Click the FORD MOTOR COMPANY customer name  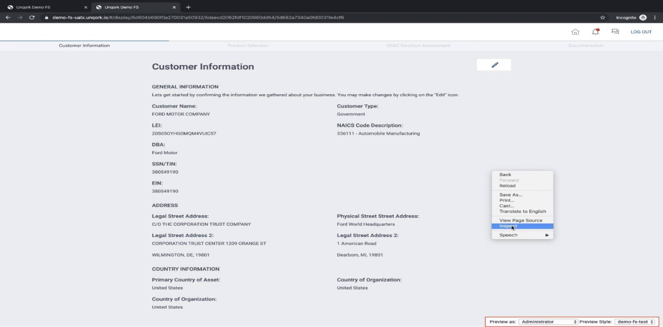pyautogui.click(x=181, y=114)
